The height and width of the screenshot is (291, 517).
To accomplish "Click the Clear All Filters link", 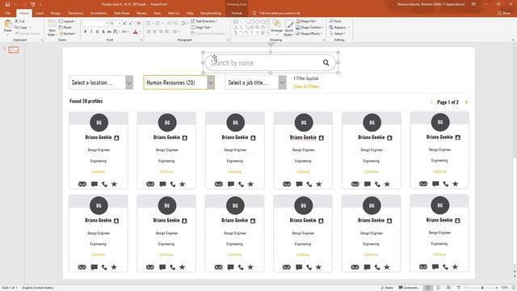I will coord(306,86).
